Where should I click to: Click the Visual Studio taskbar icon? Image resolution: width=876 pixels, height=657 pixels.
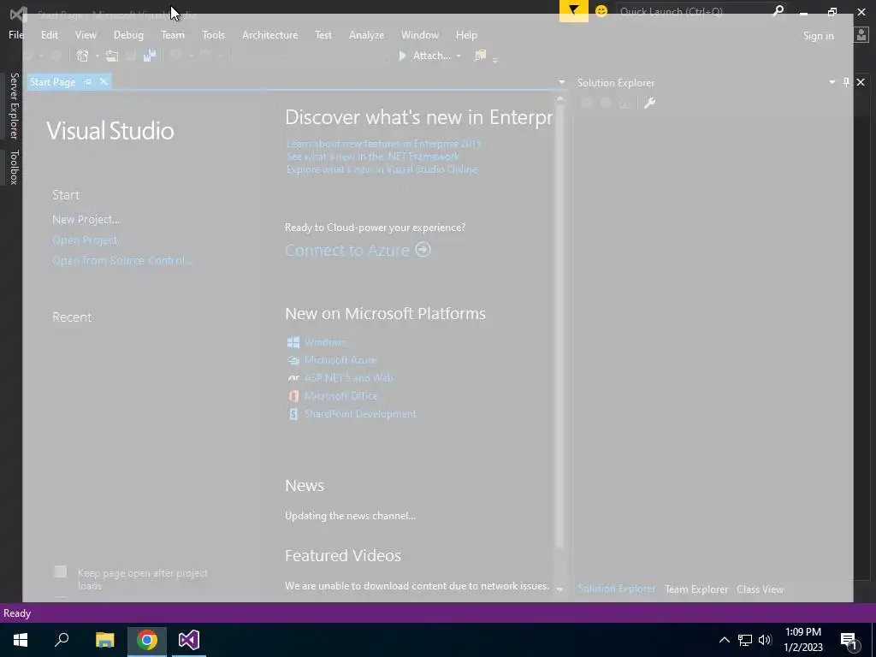tap(189, 640)
